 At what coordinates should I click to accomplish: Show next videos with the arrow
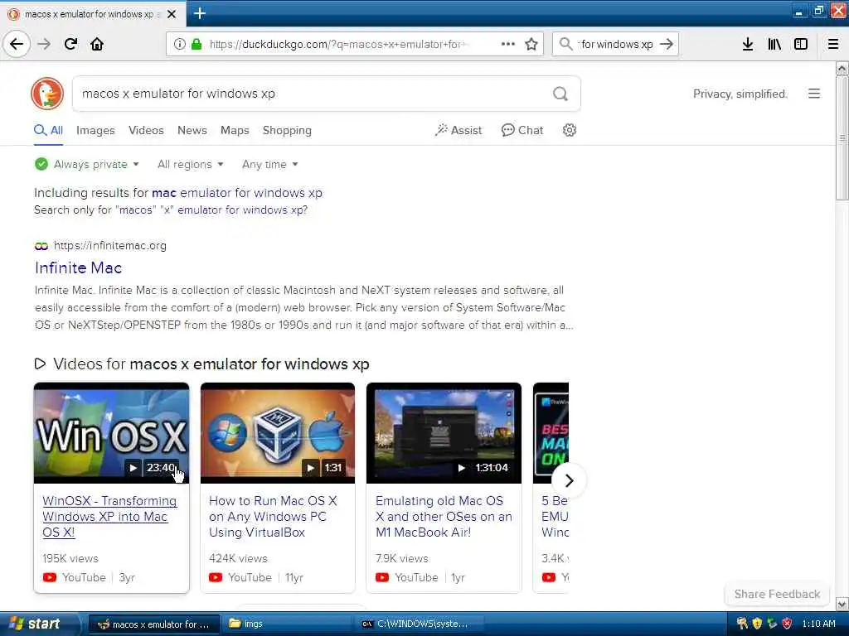(x=569, y=480)
